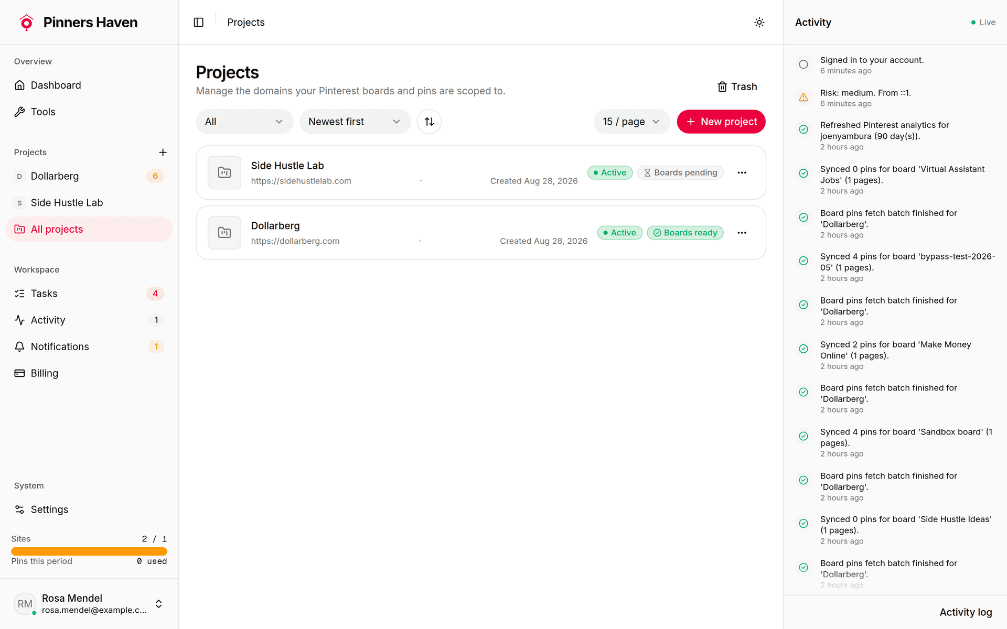Open the Dollarberg row options menu
The width and height of the screenshot is (1007, 629).
742,233
